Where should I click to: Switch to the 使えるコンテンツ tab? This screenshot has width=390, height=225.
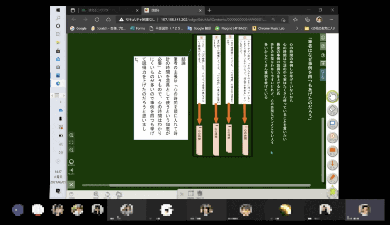tap(110, 10)
